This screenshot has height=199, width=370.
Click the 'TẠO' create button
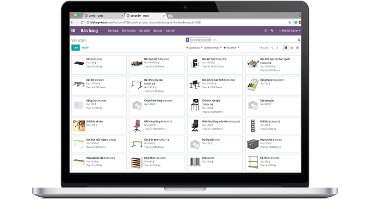click(x=75, y=48)
